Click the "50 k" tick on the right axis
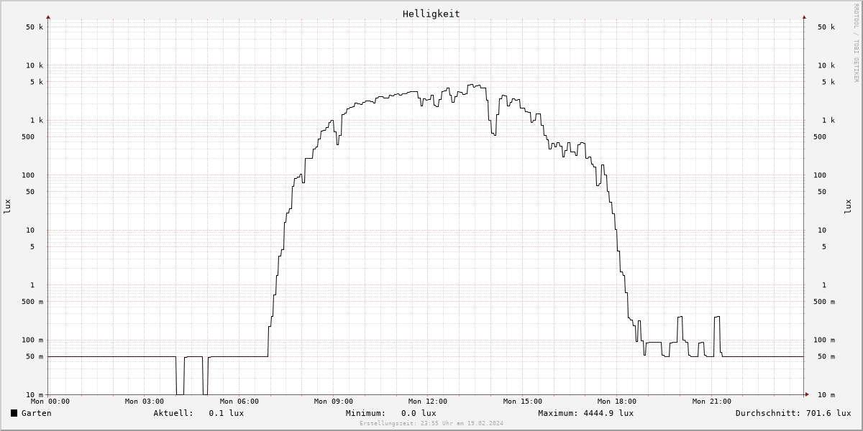863x431 pixels. pyautogui.click(x=826, y=27)
